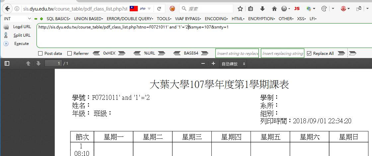This screenshot has width=372, height=156.
Task: Decode %URL with the left arrow
Action: (137, 54)
